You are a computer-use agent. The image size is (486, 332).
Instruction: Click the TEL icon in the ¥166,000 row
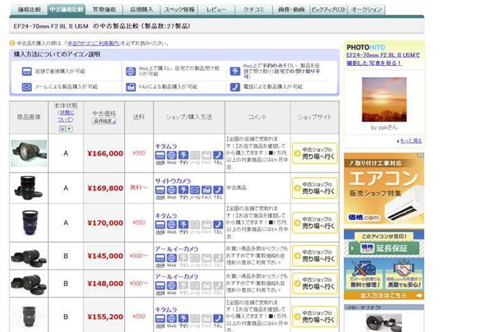pyautogui.click(x=218, y=155)
